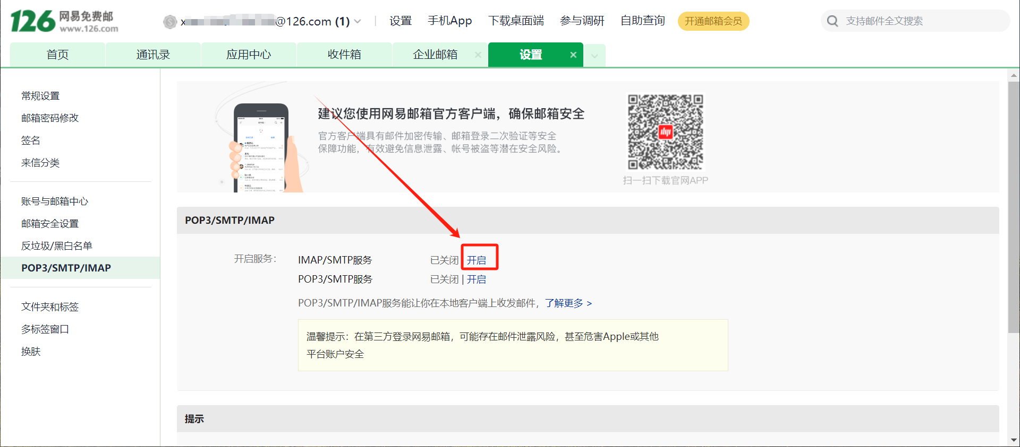Viewport: 1020px width, 447px height.
Task: Switch to 收件箱 tab
Action: pos(344,55)
